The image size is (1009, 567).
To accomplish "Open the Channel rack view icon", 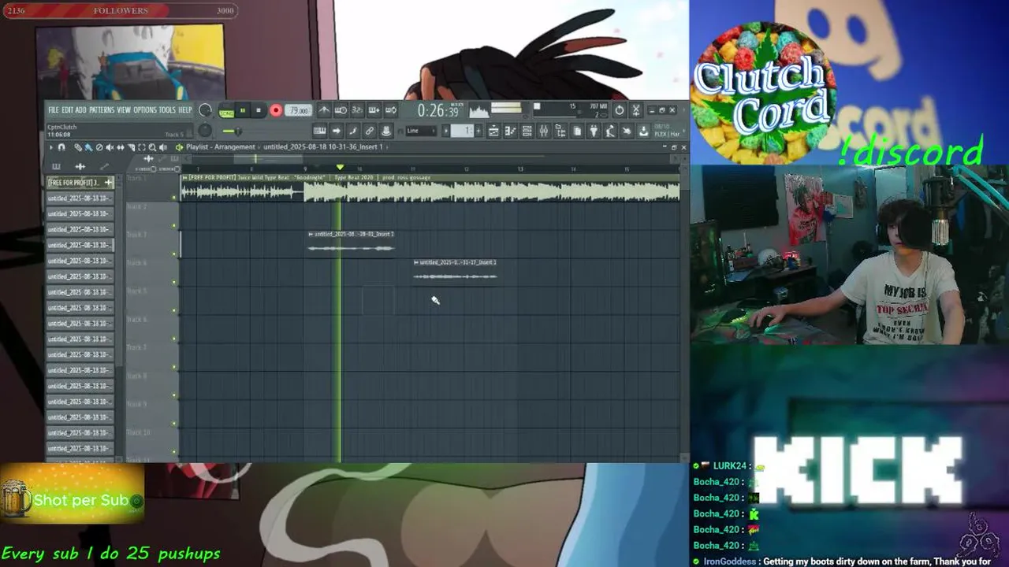I will [527, 131].
